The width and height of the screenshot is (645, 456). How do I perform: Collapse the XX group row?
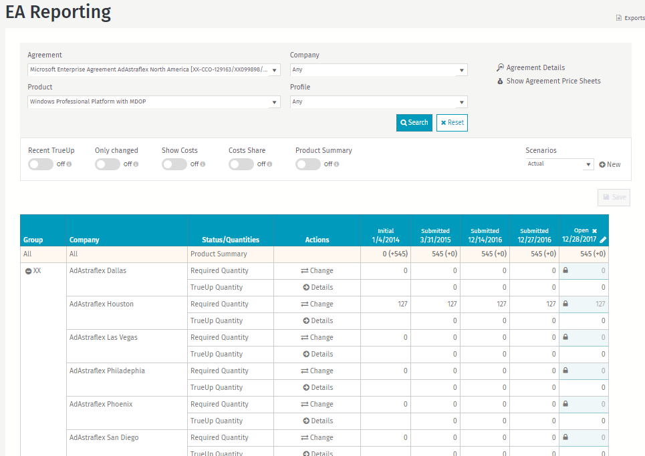click(28, 271)
